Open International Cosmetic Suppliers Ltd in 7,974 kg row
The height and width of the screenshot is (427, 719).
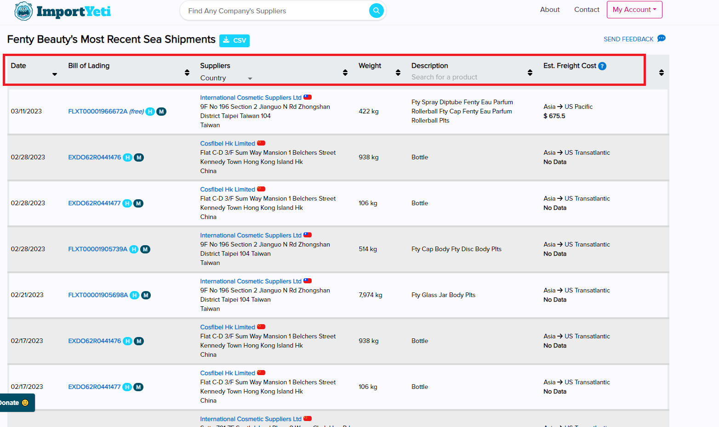click(251, 281)
